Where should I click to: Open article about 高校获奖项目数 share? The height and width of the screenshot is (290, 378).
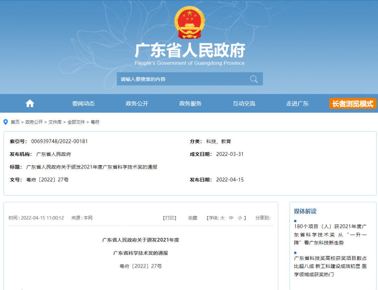(330, 266)
